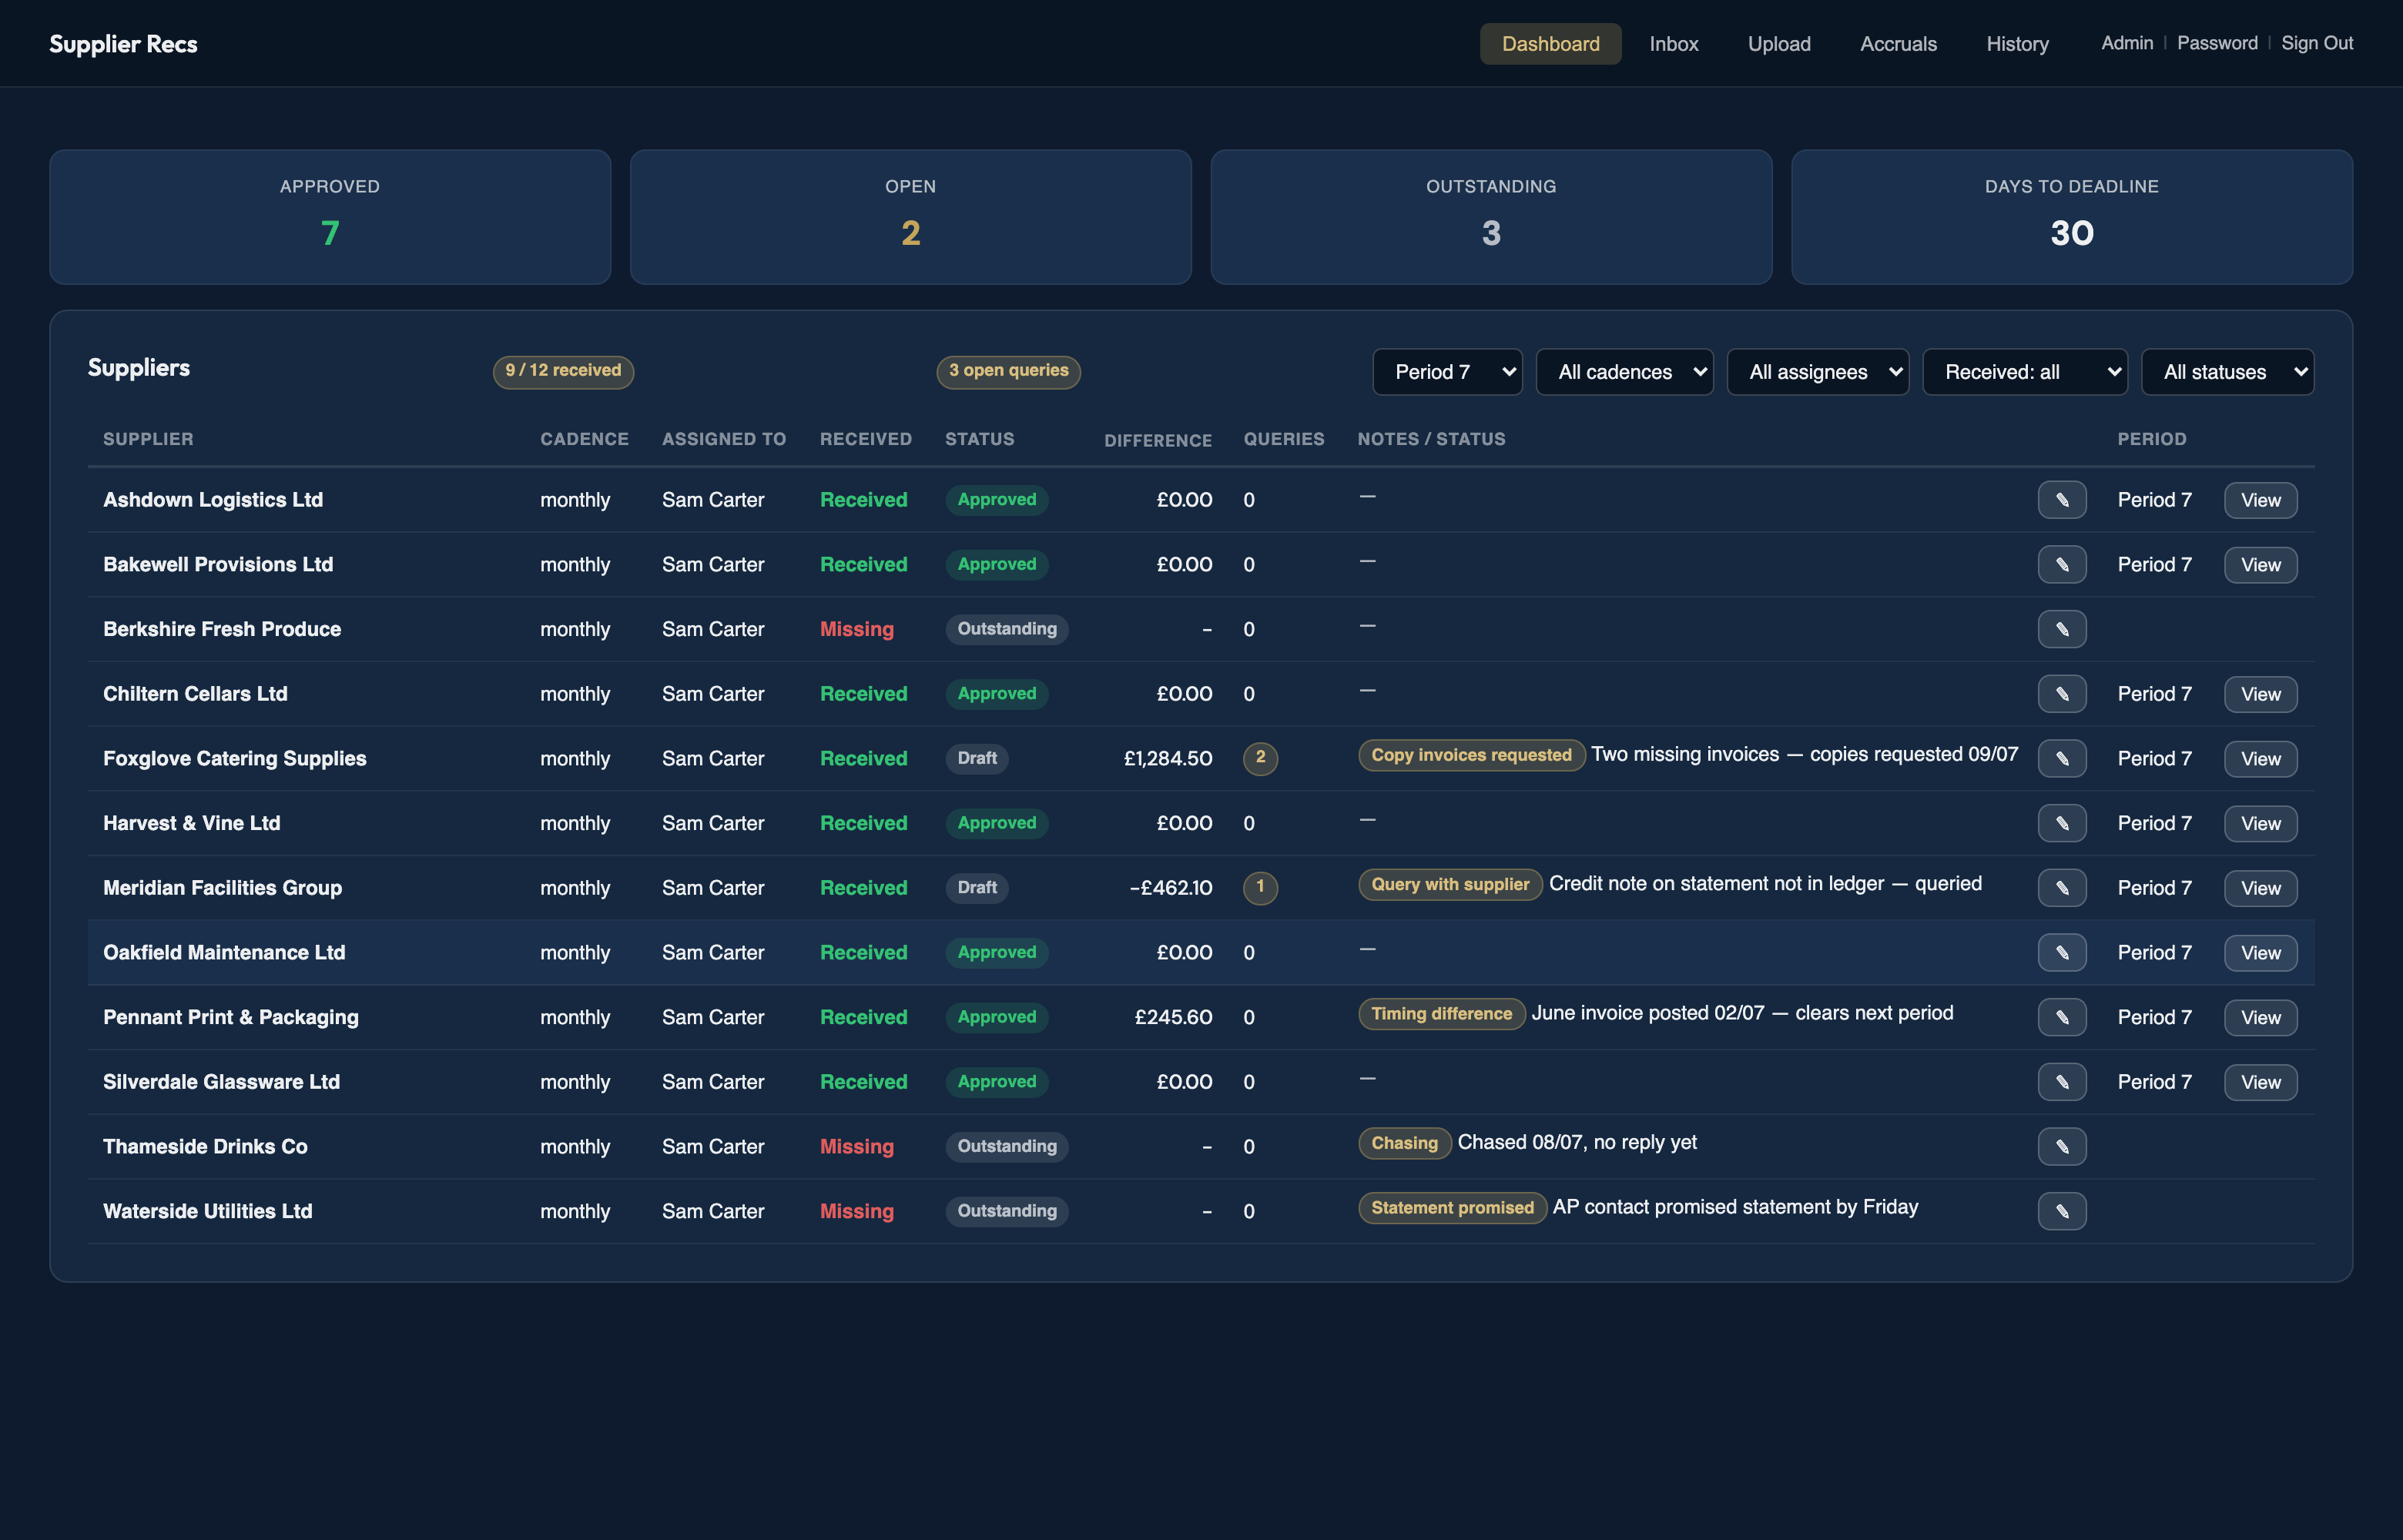2403x1540 pixels.
Task: Click View on Pennant Print & Packaging row
Action: coord(2260,1017)
